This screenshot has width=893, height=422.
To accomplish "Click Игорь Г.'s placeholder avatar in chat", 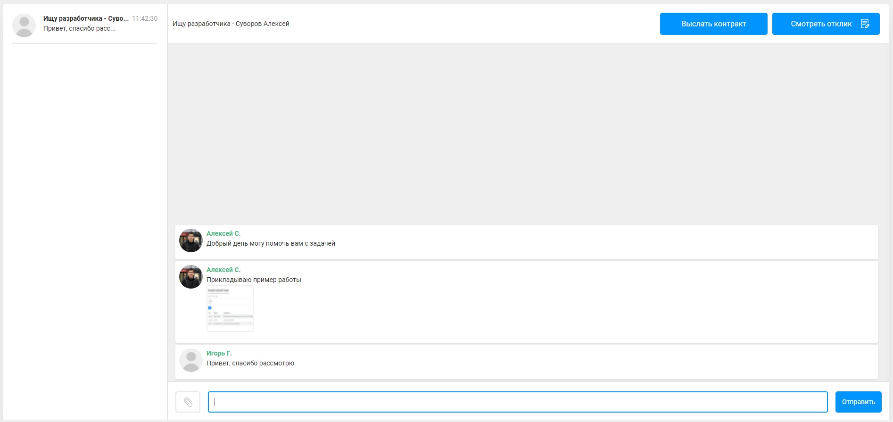I will tap(191, 360).
